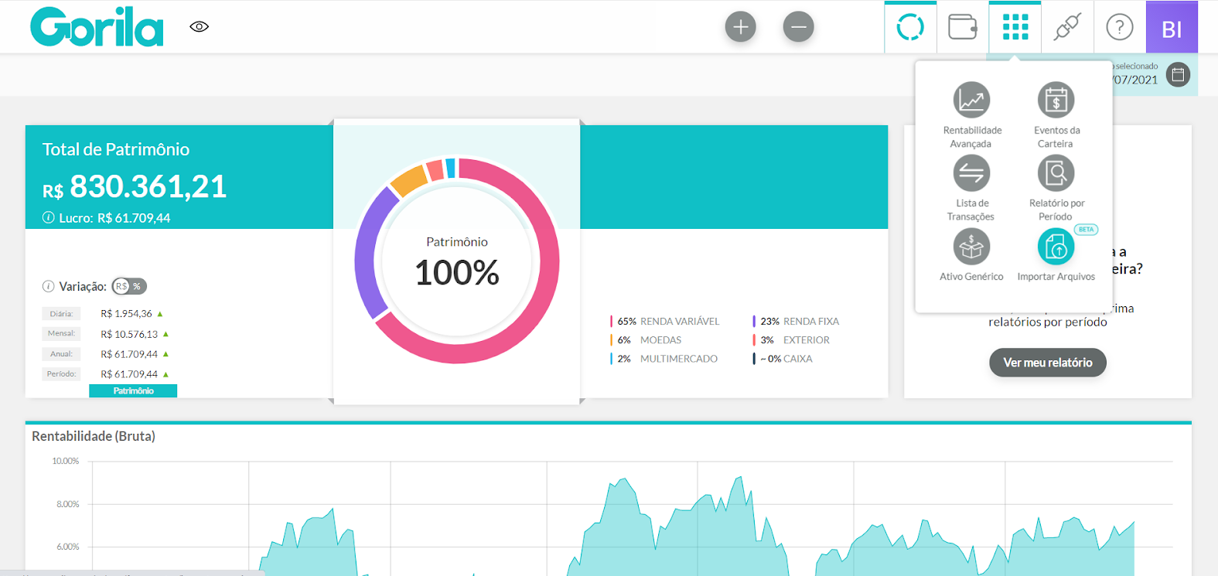Select the RENDA VARIÁVEL legend item
Viewport: 1218px width, 576px height.
(x=667, y=322)
